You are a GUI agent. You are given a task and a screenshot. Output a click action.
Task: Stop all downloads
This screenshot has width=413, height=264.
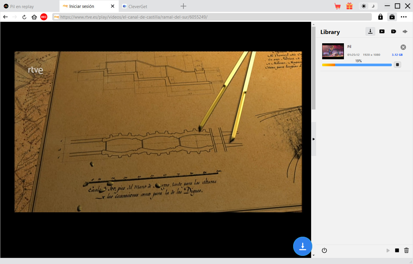tap(397, 250)
